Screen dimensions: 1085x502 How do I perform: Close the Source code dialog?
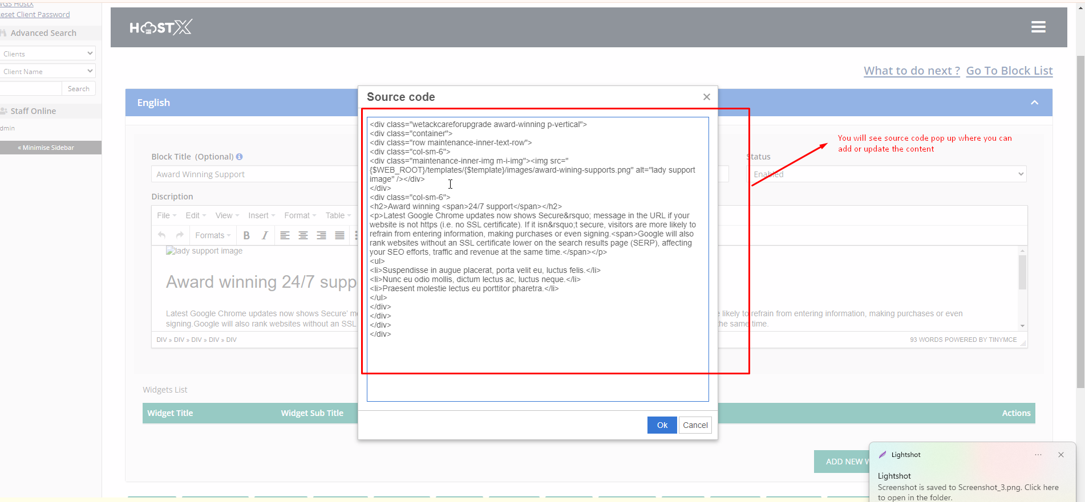tap(706, 97)
